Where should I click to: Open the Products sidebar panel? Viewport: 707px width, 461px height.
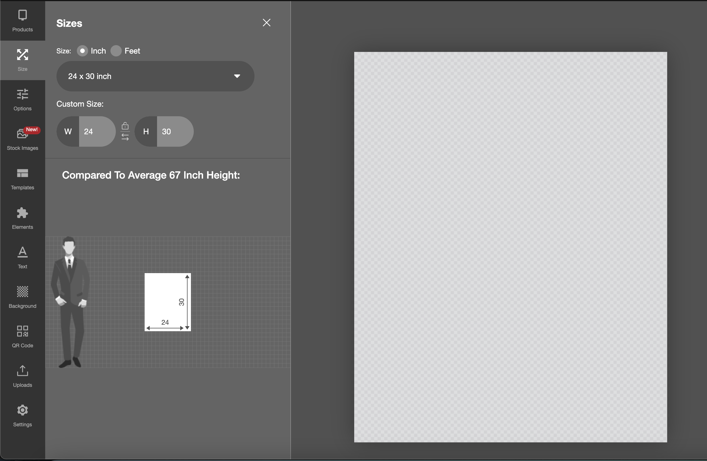pos(23,21)
